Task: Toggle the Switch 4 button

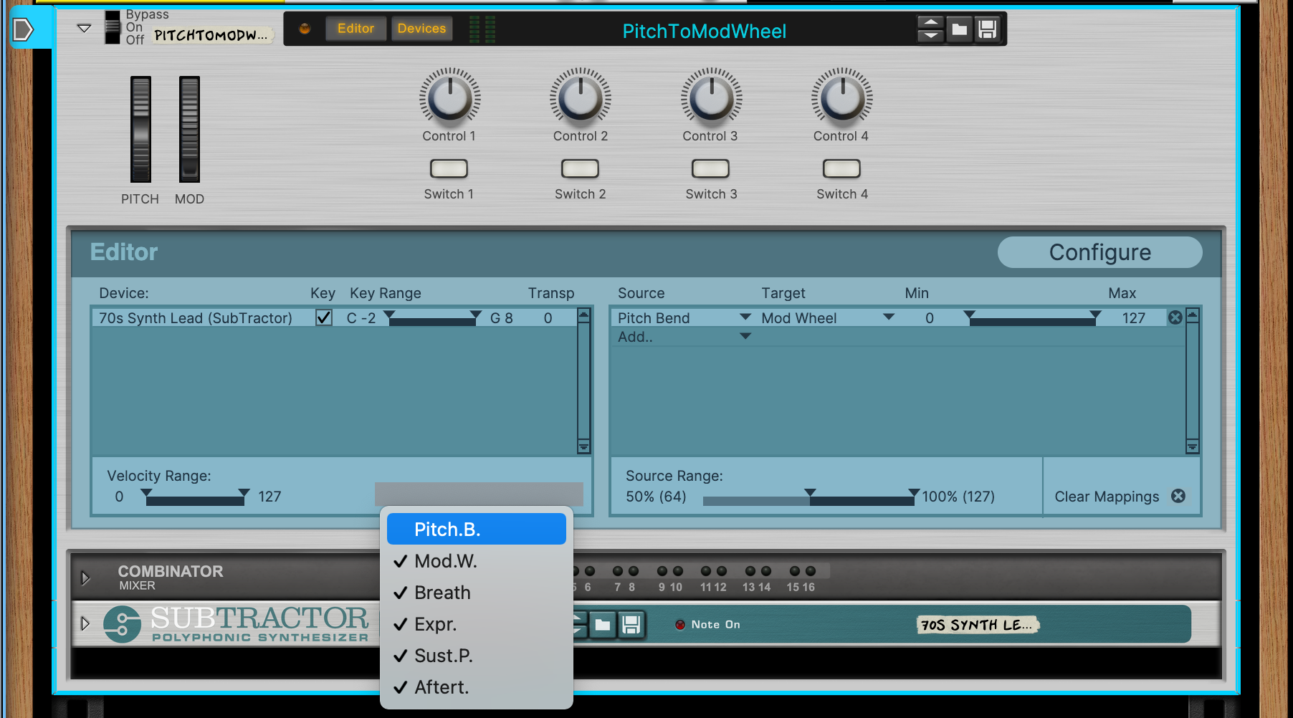Action: [841, 168]
